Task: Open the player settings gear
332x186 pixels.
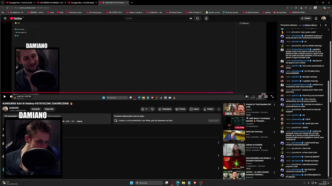Action: click(260, 97)
